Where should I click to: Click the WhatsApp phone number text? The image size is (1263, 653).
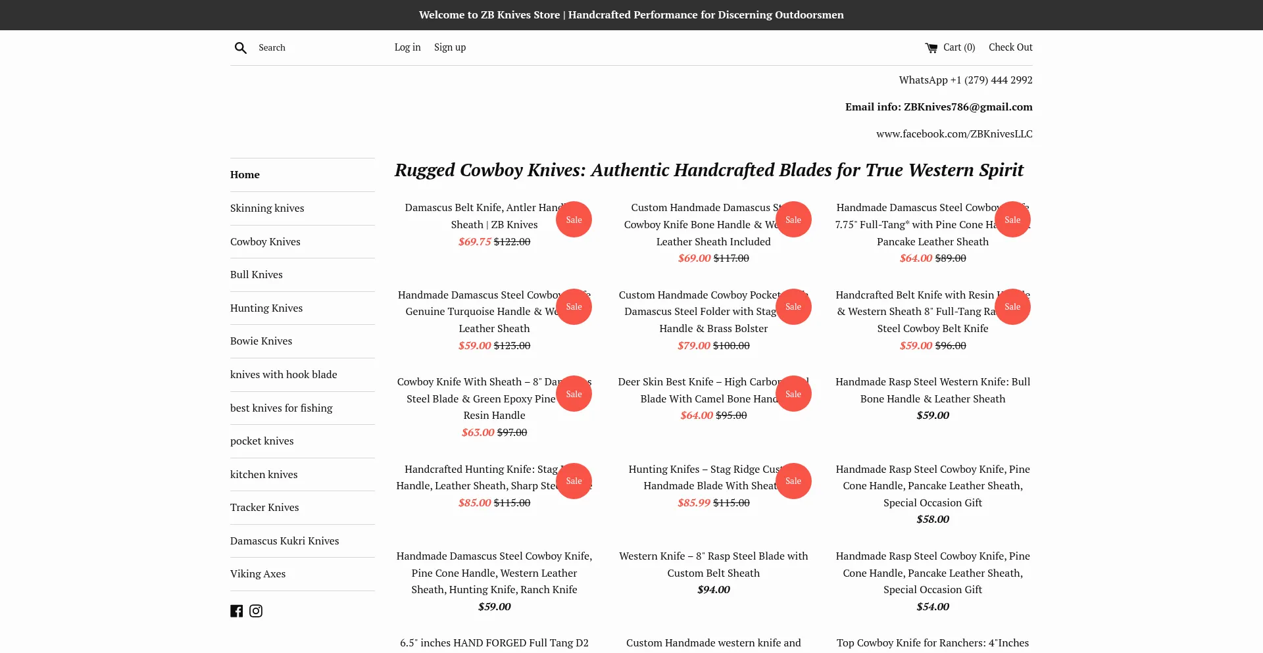pyautogui.click(x=966, y=80)
